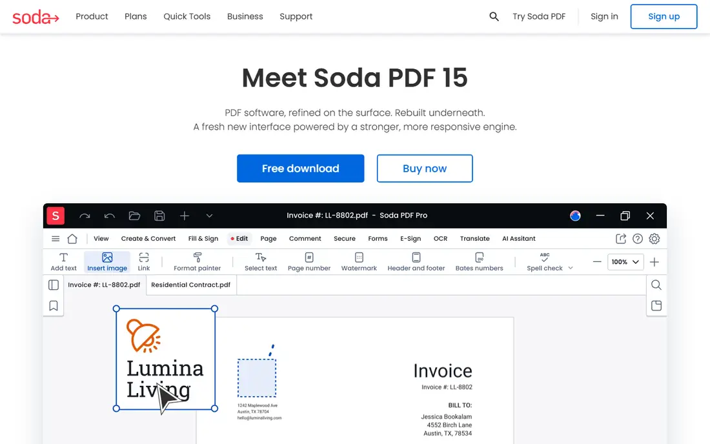The height and width of the screenshot is (444, 710).
Task: Open the Page menu
Action: pyautogui.click(x=268, y=239)
